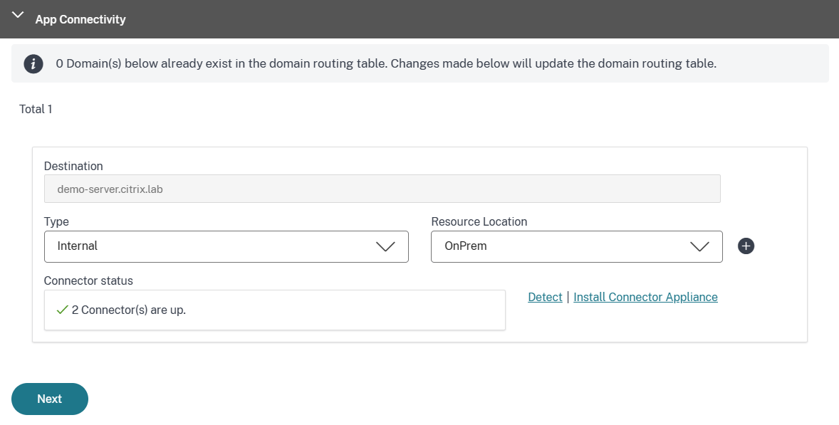Click the green checkmark connector status icon
Image resolution: width=839 pixels, height=425 pixels.
(x=62, y=310)
